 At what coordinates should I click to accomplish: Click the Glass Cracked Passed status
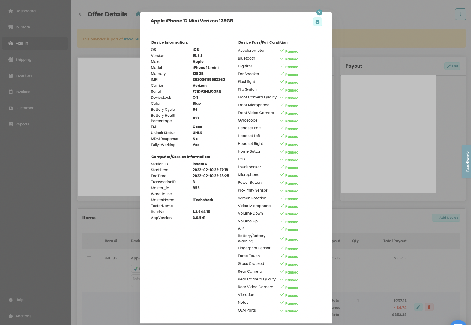(289, 264)
